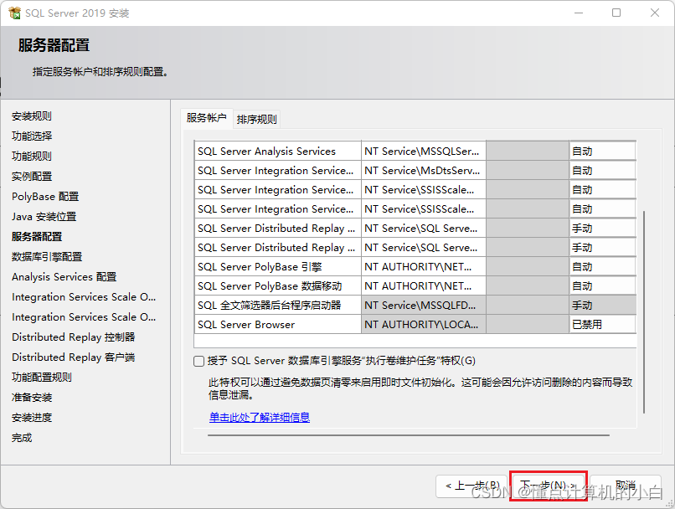The image size is (675, 509).
Task: Open 手动 startup type for SQL 全文筛选器后台程序启动器
Action: (602, 305)
